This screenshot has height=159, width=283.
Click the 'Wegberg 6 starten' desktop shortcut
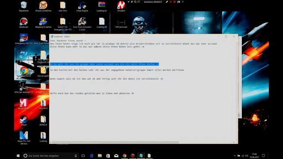click(43, 23)
